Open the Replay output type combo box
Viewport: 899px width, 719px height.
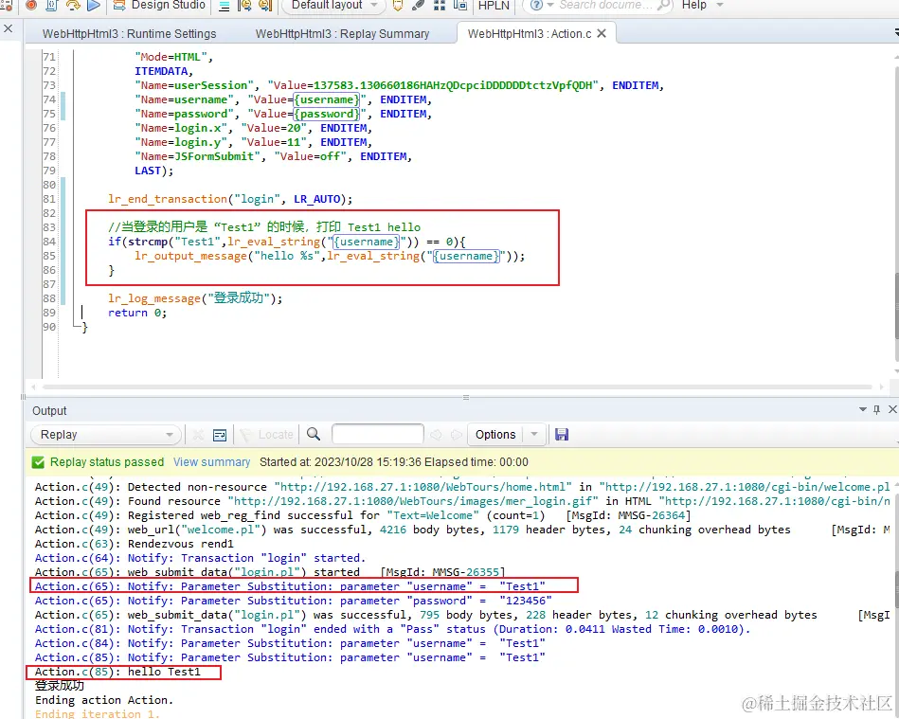click(106, 435)
